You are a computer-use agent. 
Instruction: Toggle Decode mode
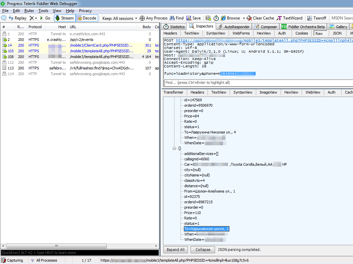click(87, 18)
